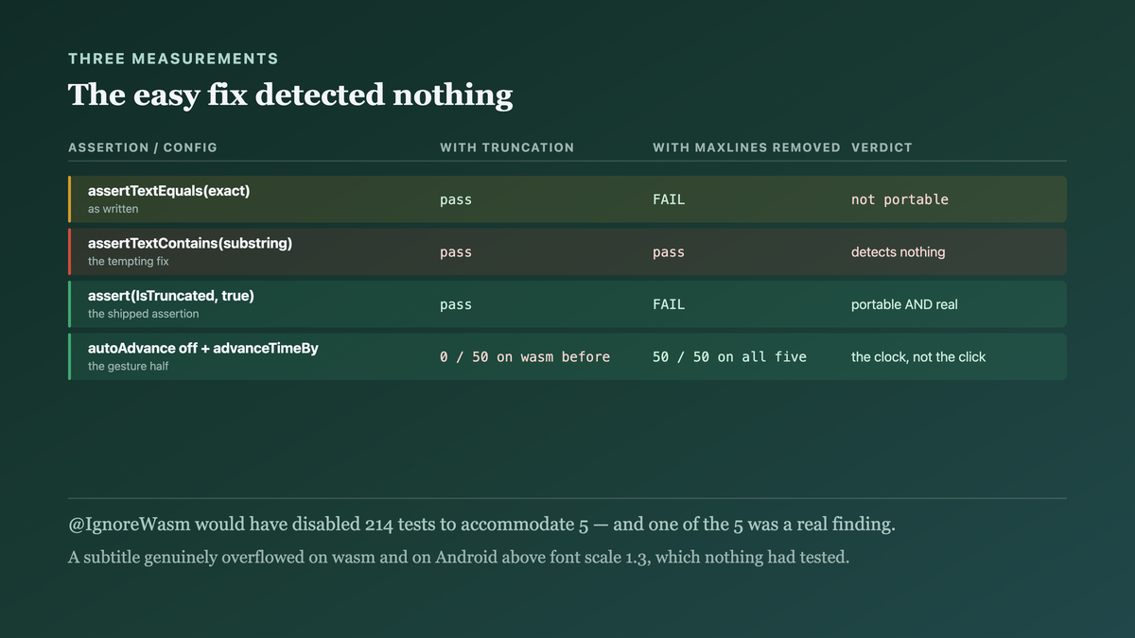Click the 'VERDICT' column header

pos(882,147)
